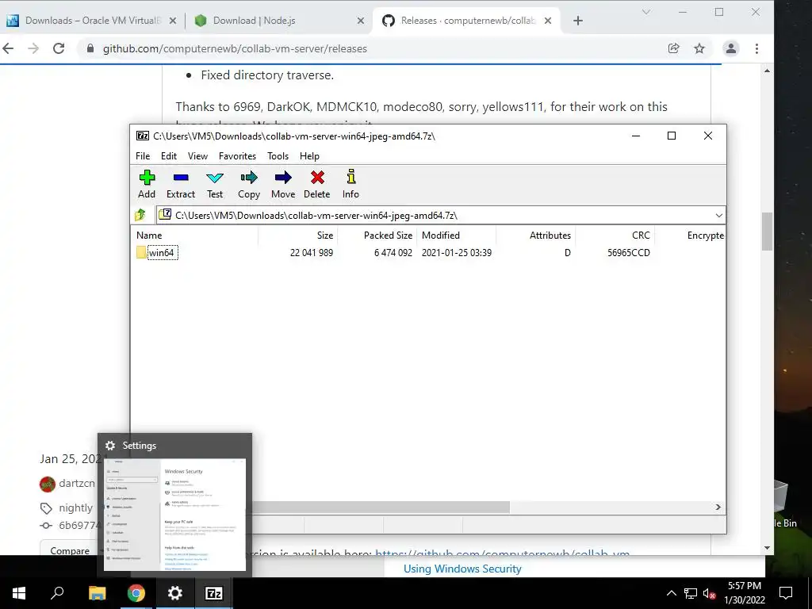The image size is (812, 609).
Task: Click the 7-Zip horizontal scrollbar thumb
Action: [x=381, y=507]
